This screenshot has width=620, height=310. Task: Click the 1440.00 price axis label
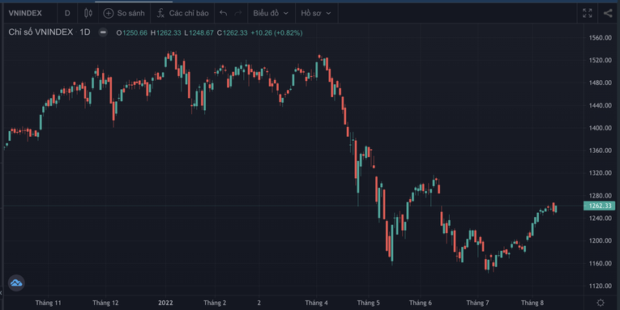pyautogui.click(x=601, y=105)
